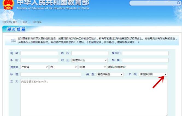Click the search box in the header
This screenshot has width=182, height=116.
(x=156, y=3)
